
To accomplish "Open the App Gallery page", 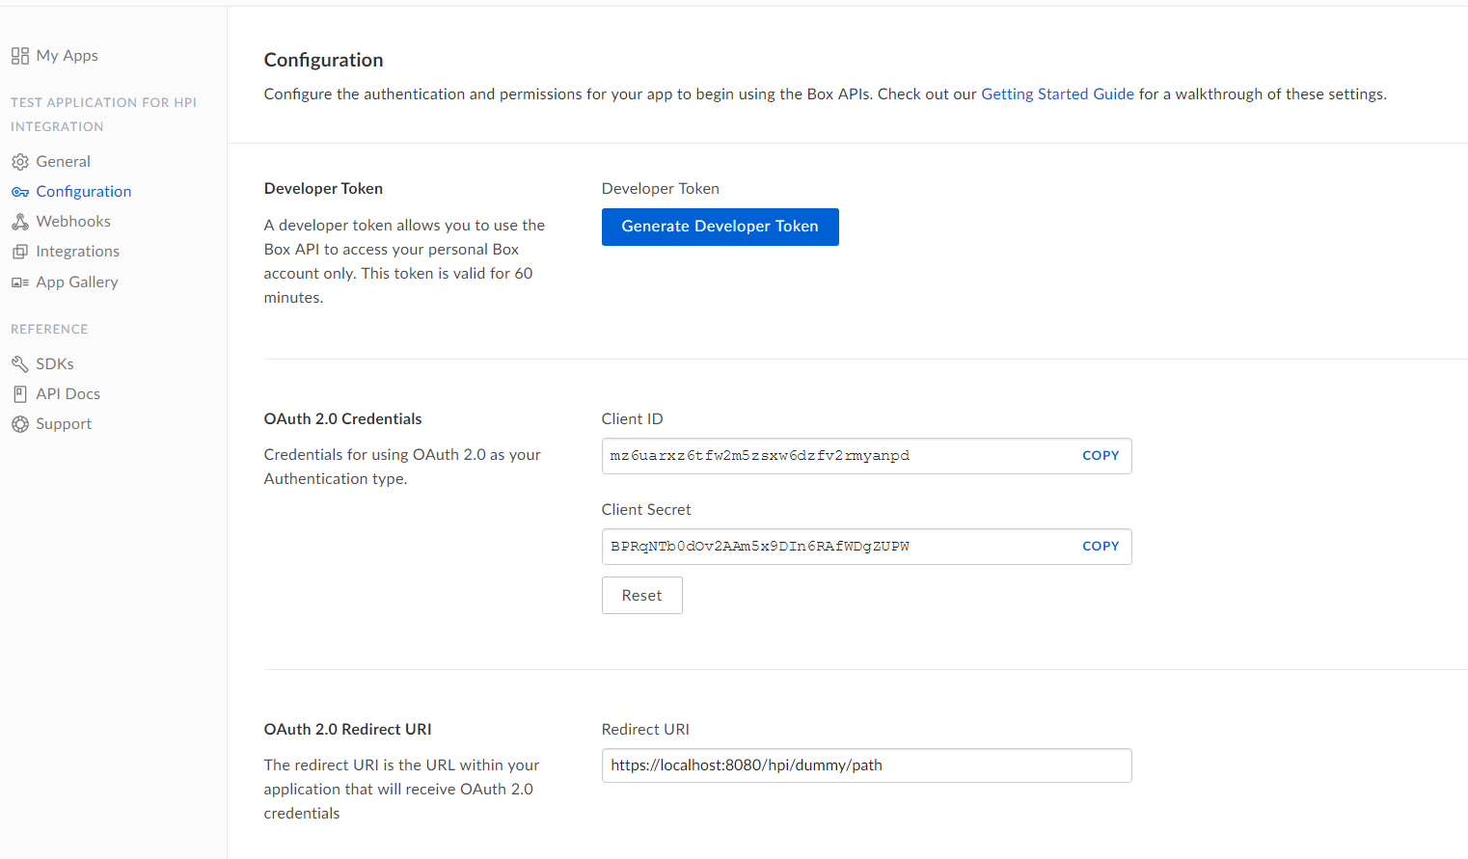I will coord(77,282).
